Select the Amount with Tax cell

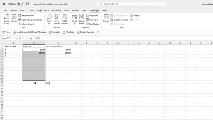pos(58,46)
